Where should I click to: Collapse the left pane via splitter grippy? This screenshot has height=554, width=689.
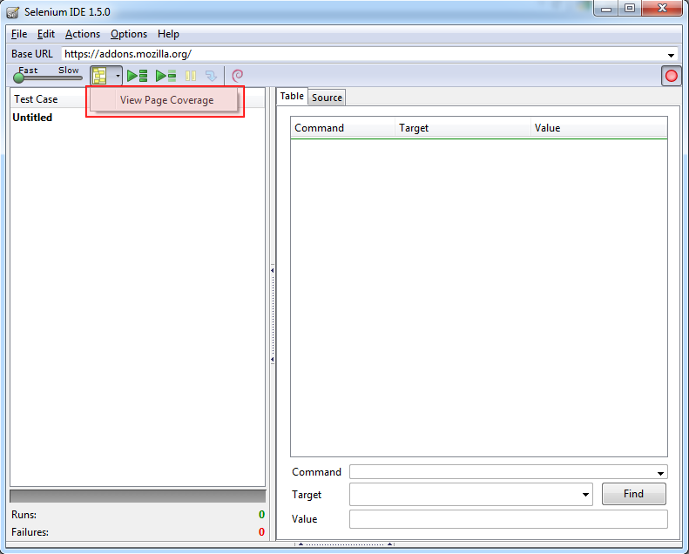273,314
